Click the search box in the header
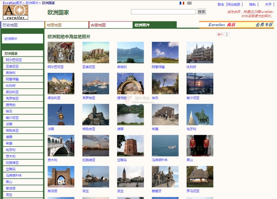This screenshot has height=199, width=277. pos(163,12)
